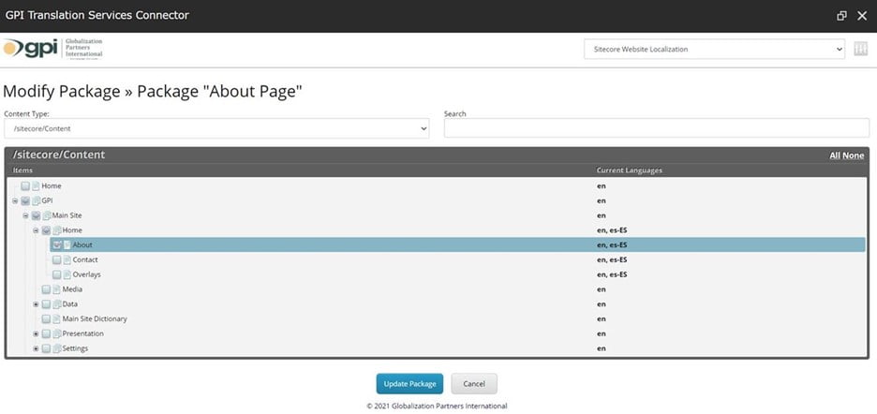The image size is (877, 414).
Task: Click the page icon next to Contact
Action: (67, 259)
